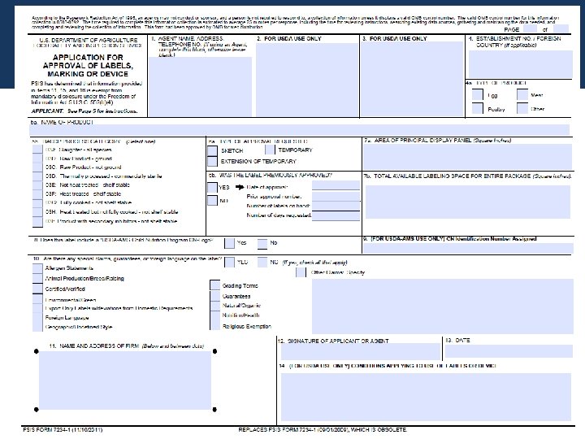Viewport: 585px width, 439px height.
Task: Click the Name of Product field
Action: click(299, 130)
